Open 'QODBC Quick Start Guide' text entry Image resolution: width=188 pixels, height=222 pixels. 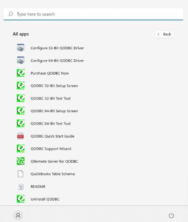(x=52, y=136)
